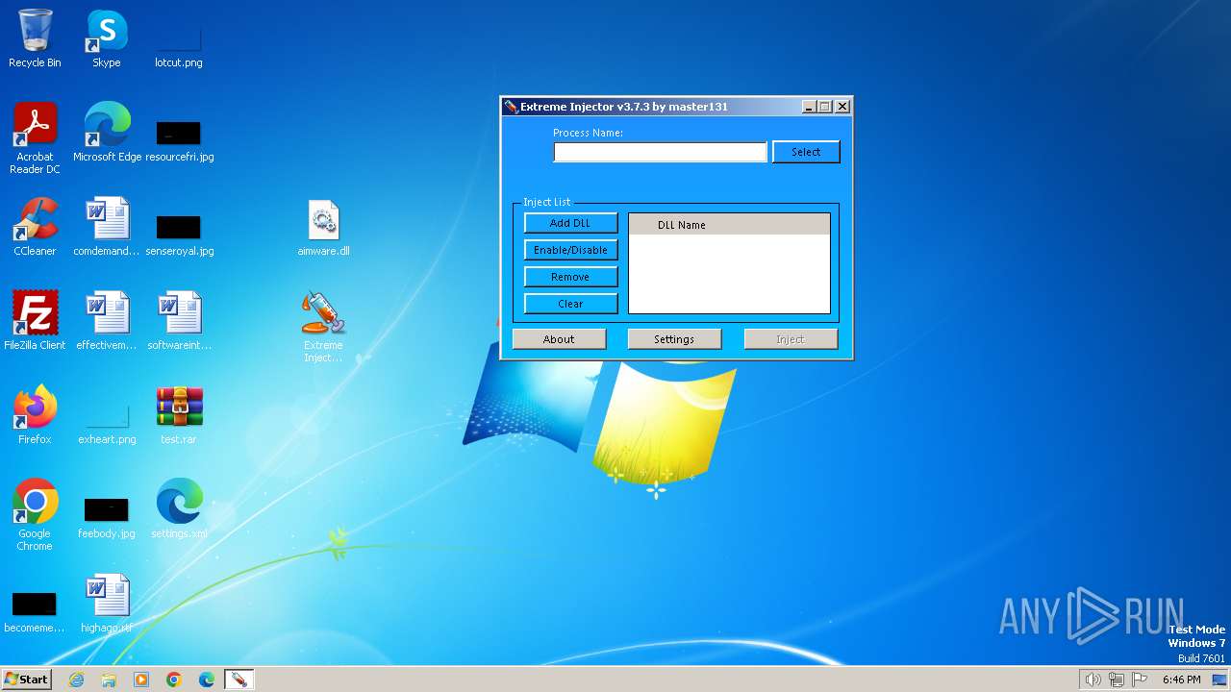
Task: Click the Clear button in Inject List
Action: point(570,304)
